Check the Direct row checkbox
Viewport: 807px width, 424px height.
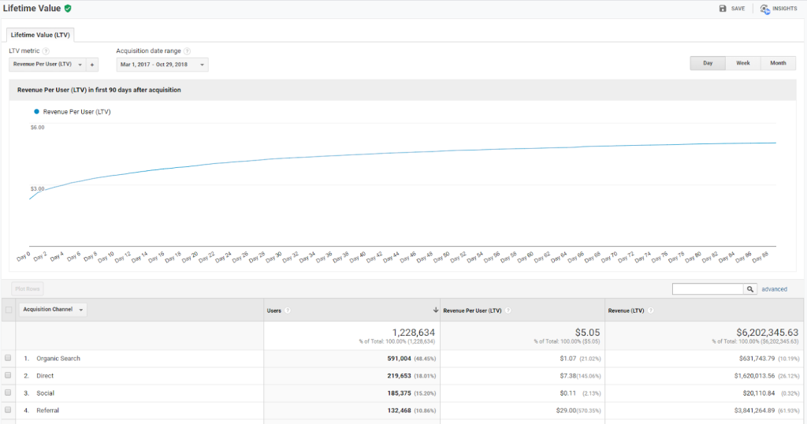coord(8,375)
